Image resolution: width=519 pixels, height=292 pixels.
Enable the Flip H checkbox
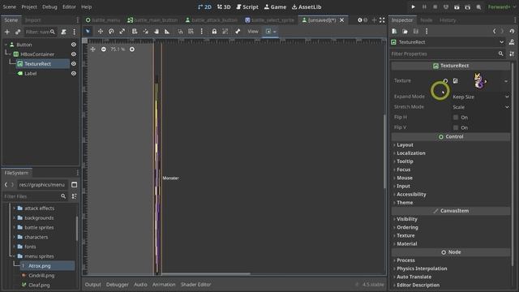tap(456, 117)
